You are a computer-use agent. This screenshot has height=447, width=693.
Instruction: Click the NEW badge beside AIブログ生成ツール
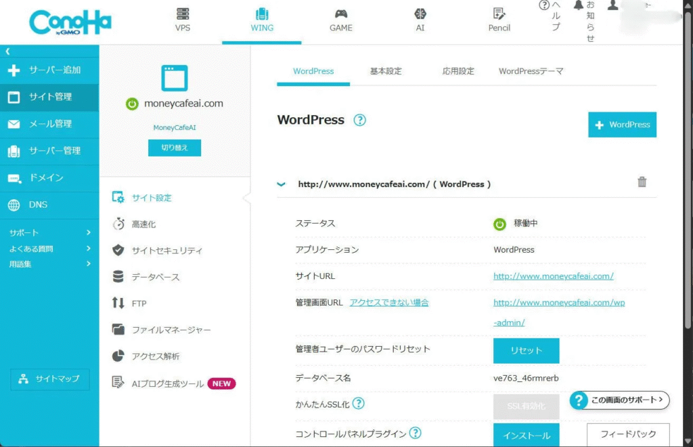pyautogui.click(x=221, y=383)
